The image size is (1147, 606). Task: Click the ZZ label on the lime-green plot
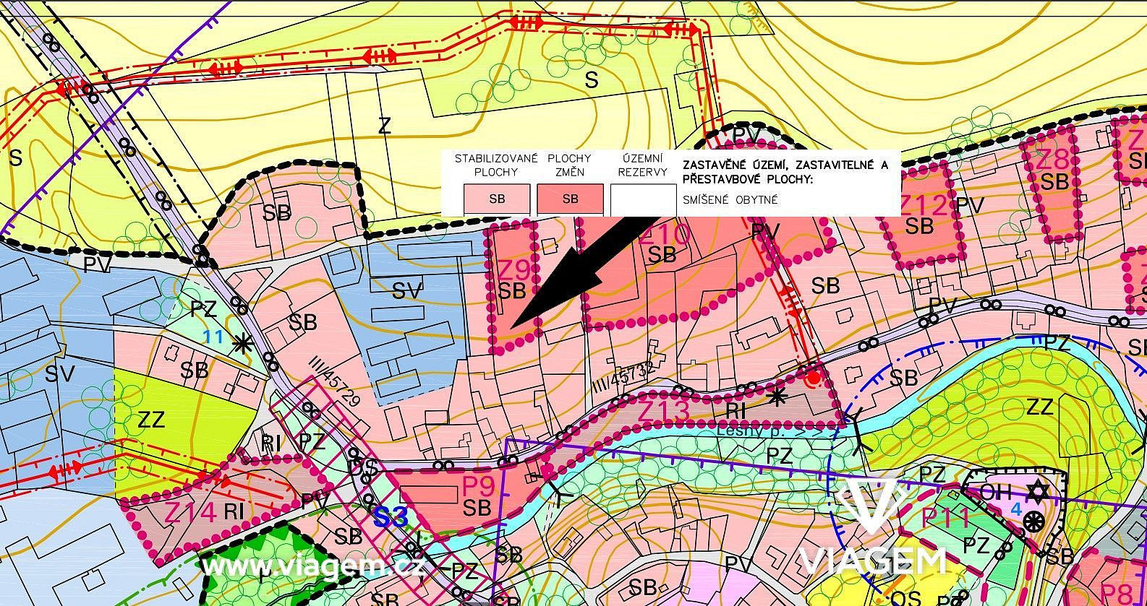tap(150, 419)
